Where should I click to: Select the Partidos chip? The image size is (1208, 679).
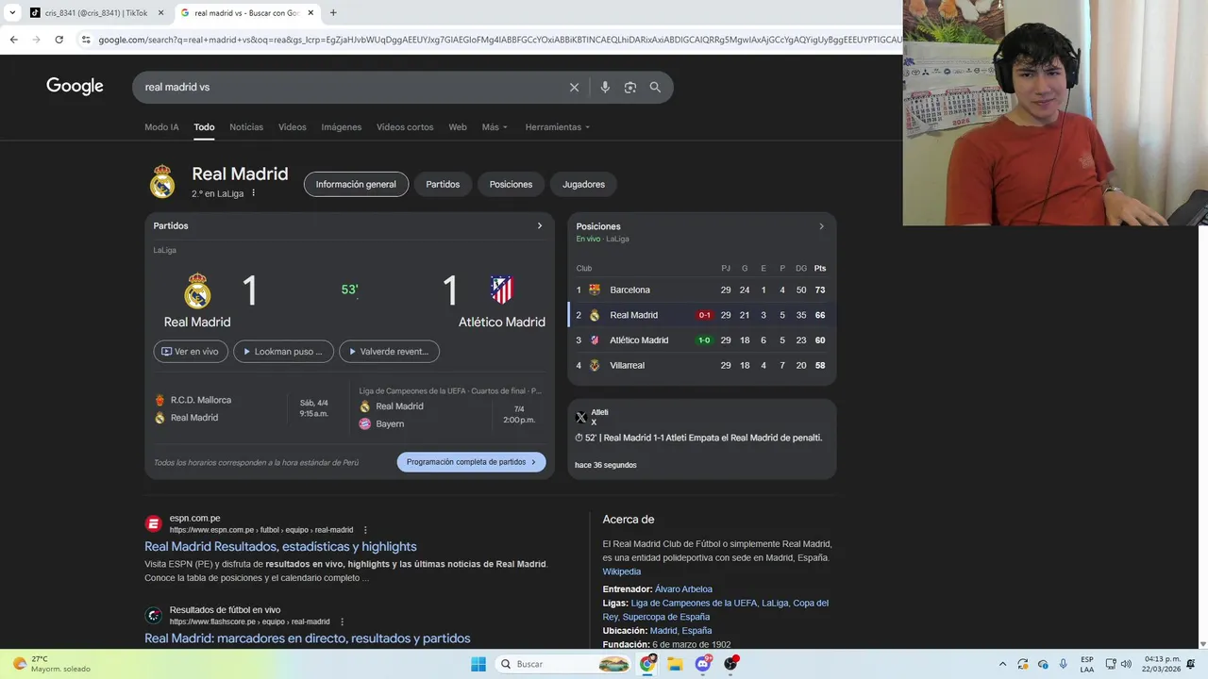(443, 184)
